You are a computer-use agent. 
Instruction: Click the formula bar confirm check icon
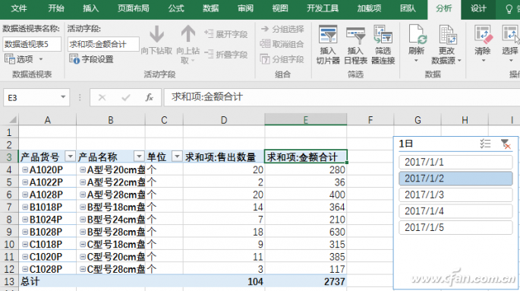[126, 97]
